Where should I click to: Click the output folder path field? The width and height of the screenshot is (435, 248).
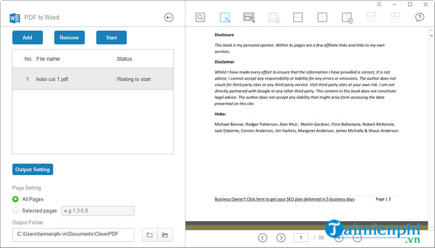tap(73, 235)
